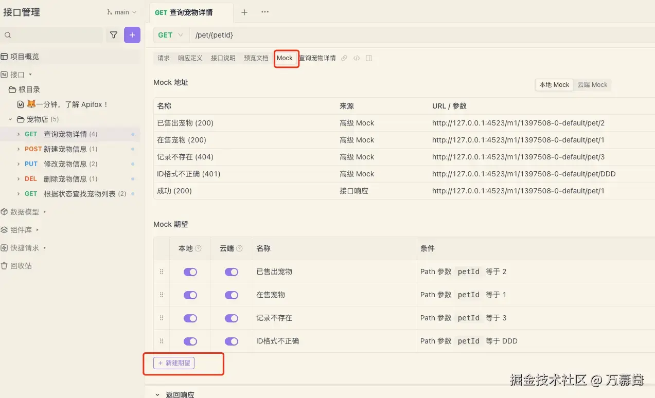655x398 pixels.
Task: Toggle 云端 switch for 在售宠物
Action: (x=232, y=295)
